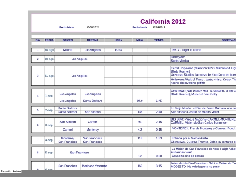The image size is (236, 177).
Task: Select the Monterrey origin cell
Action: pyautogui.click(x=68, y=138)
